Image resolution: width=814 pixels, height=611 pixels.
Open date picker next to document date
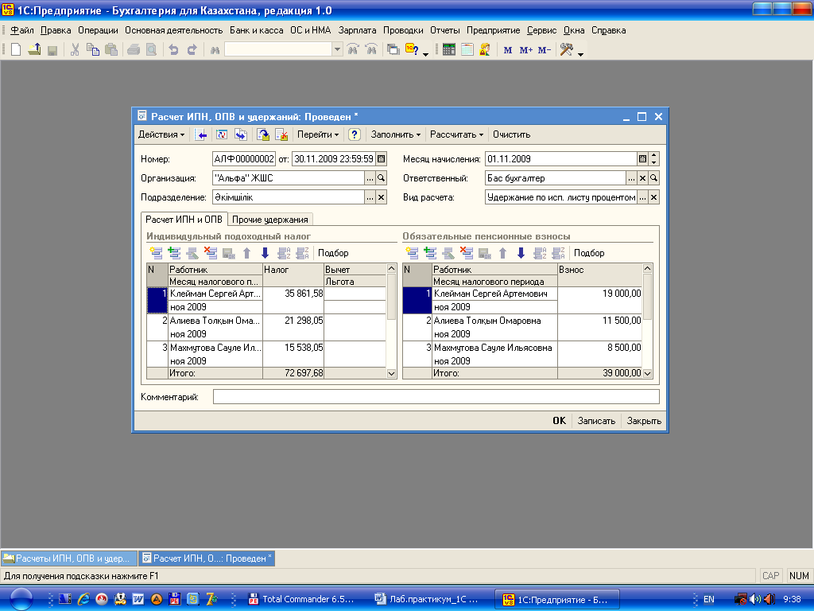tap(382, 159)
